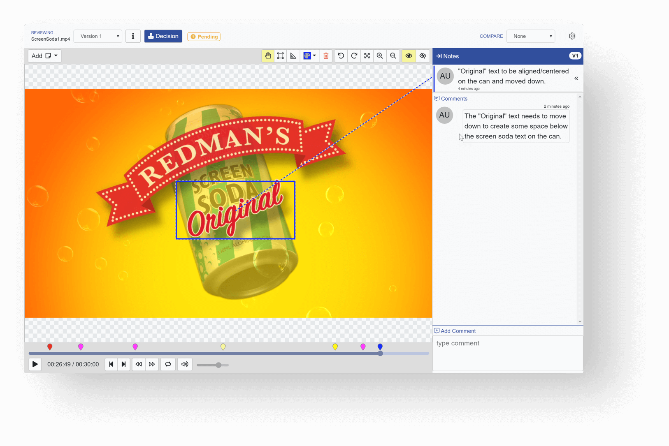Jump to the last magenta timeline marker

pyautogui.click(x=363, y=347)
